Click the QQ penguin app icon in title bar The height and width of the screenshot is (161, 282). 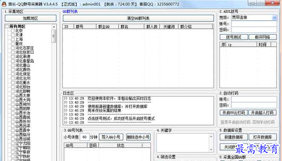coord(4,4)
